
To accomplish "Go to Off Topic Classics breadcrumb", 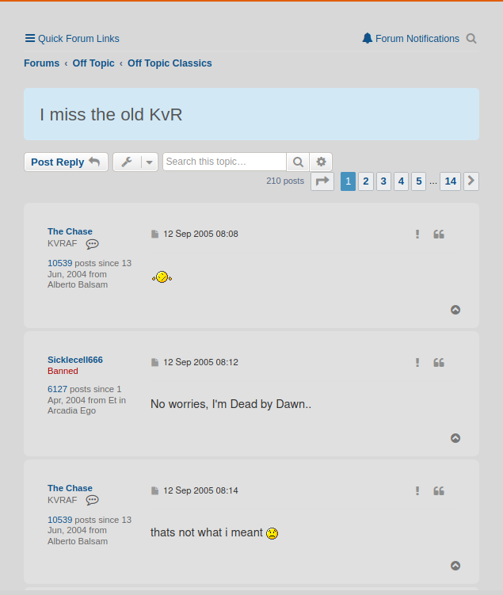I will 170,63.
